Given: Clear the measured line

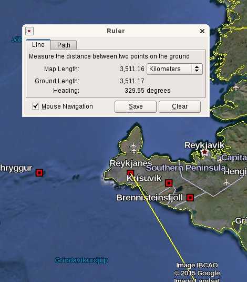Looking at the screenshot, I should [x=180, y=106].
